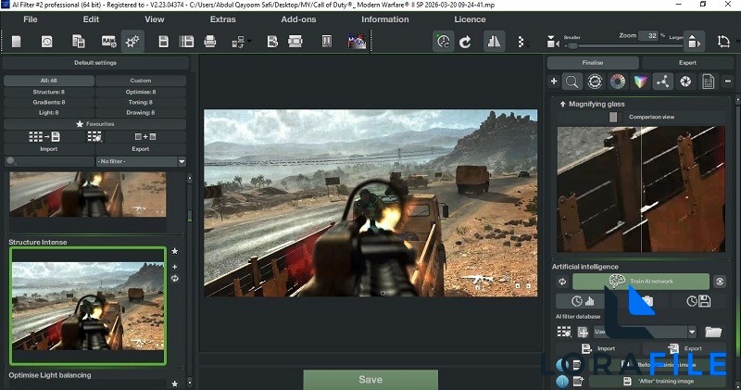Open the circular gauge finalise tool
Screen dimensions: 741x390
click(x=595, y=82)
